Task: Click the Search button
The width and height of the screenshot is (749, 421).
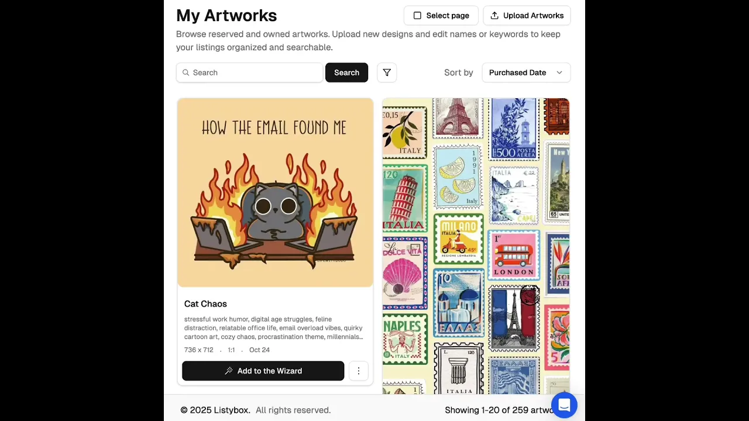Action: [346, 73]
